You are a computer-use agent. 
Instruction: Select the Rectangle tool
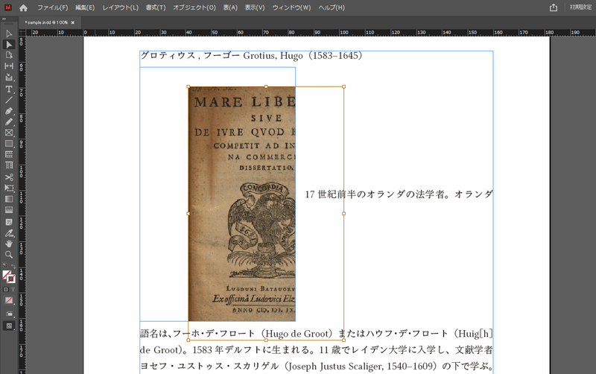click(9, 144)
